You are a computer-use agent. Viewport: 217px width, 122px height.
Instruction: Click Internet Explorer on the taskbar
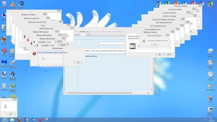[5, 120]
